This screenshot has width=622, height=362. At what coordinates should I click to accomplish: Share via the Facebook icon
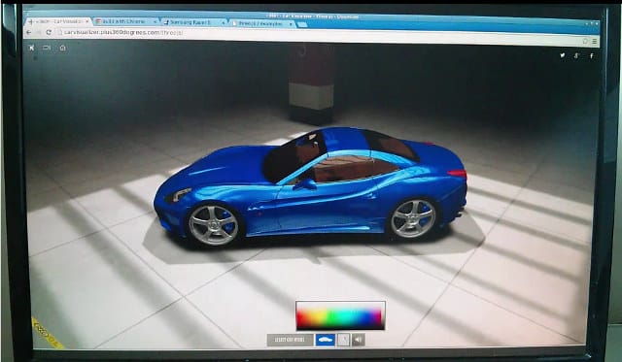(x=592, y=56)
